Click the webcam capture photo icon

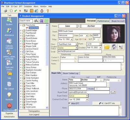pyautogui.click(x=121, y=47)
